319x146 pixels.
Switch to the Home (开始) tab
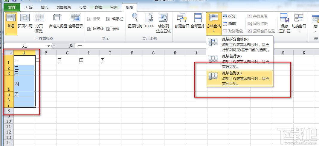tap(29, 7)
